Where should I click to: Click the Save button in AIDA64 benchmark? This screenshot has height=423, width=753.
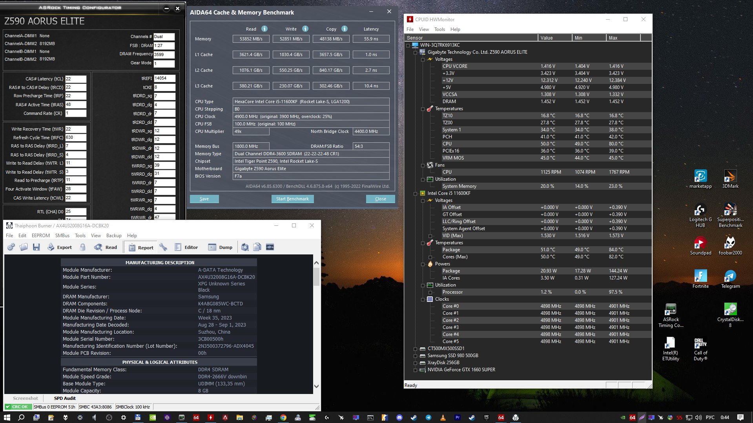coord(204,199)
